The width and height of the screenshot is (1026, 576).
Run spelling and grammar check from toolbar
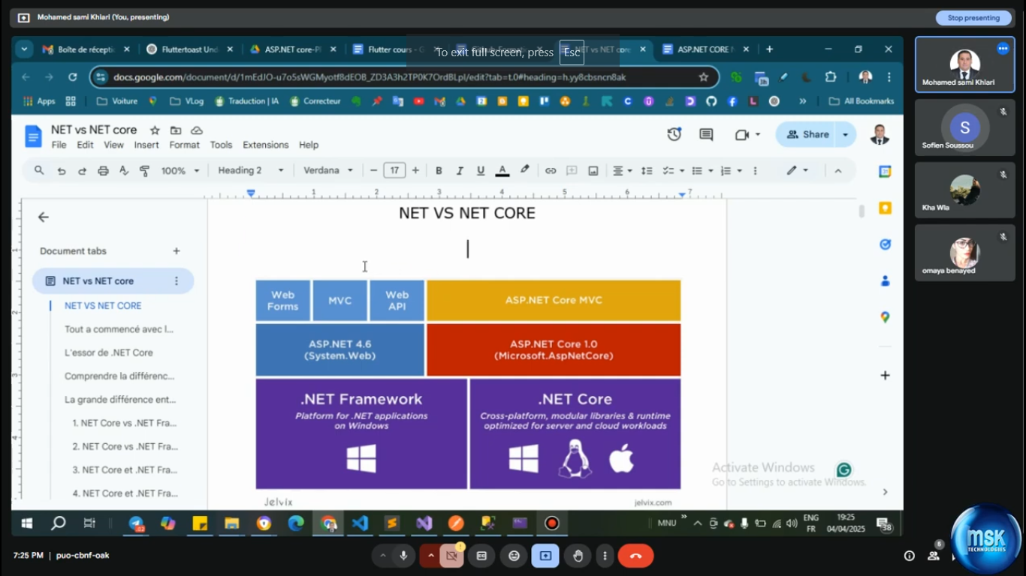[x=125, y=171]
